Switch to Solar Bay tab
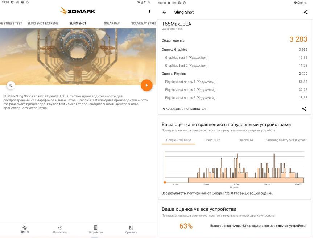Screen dimensions: 318x238 click(x=112, y=23)
